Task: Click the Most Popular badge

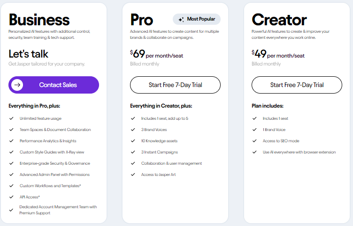Action: tap(197, 19)
